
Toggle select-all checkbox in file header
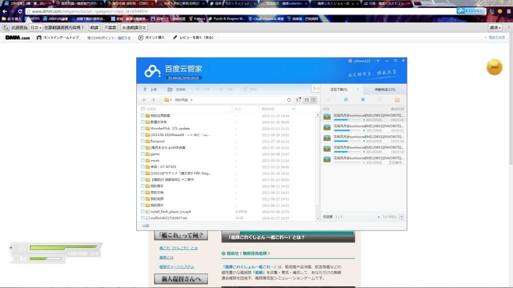(x=143, y=108)
